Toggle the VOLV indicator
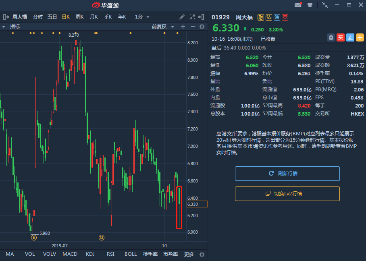This screenshot has width=366, height=261. (50, 254)
